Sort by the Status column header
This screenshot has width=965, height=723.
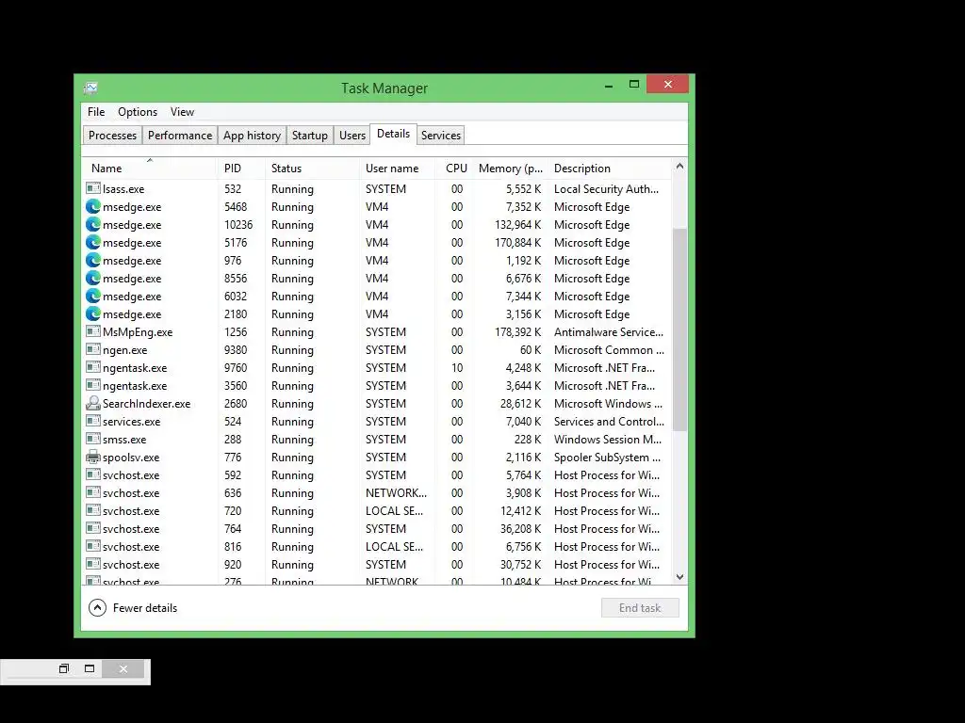coord(312,169)
